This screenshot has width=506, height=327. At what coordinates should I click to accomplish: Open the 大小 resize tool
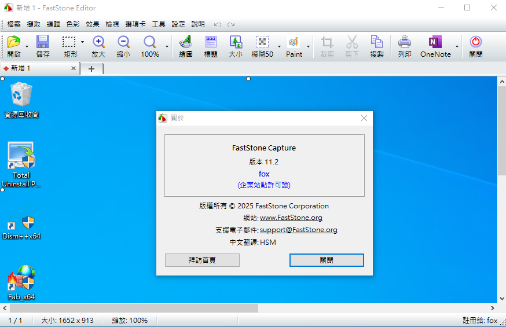[x=236, y=46]
